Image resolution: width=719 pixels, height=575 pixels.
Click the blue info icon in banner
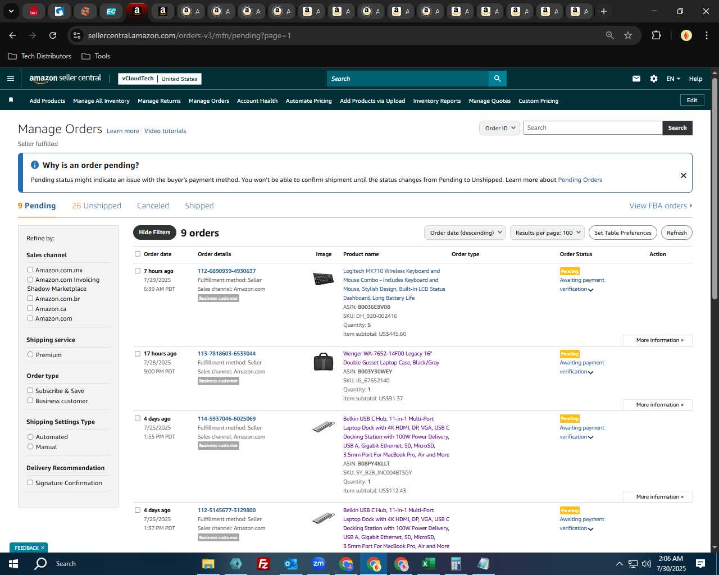point(35,165)
